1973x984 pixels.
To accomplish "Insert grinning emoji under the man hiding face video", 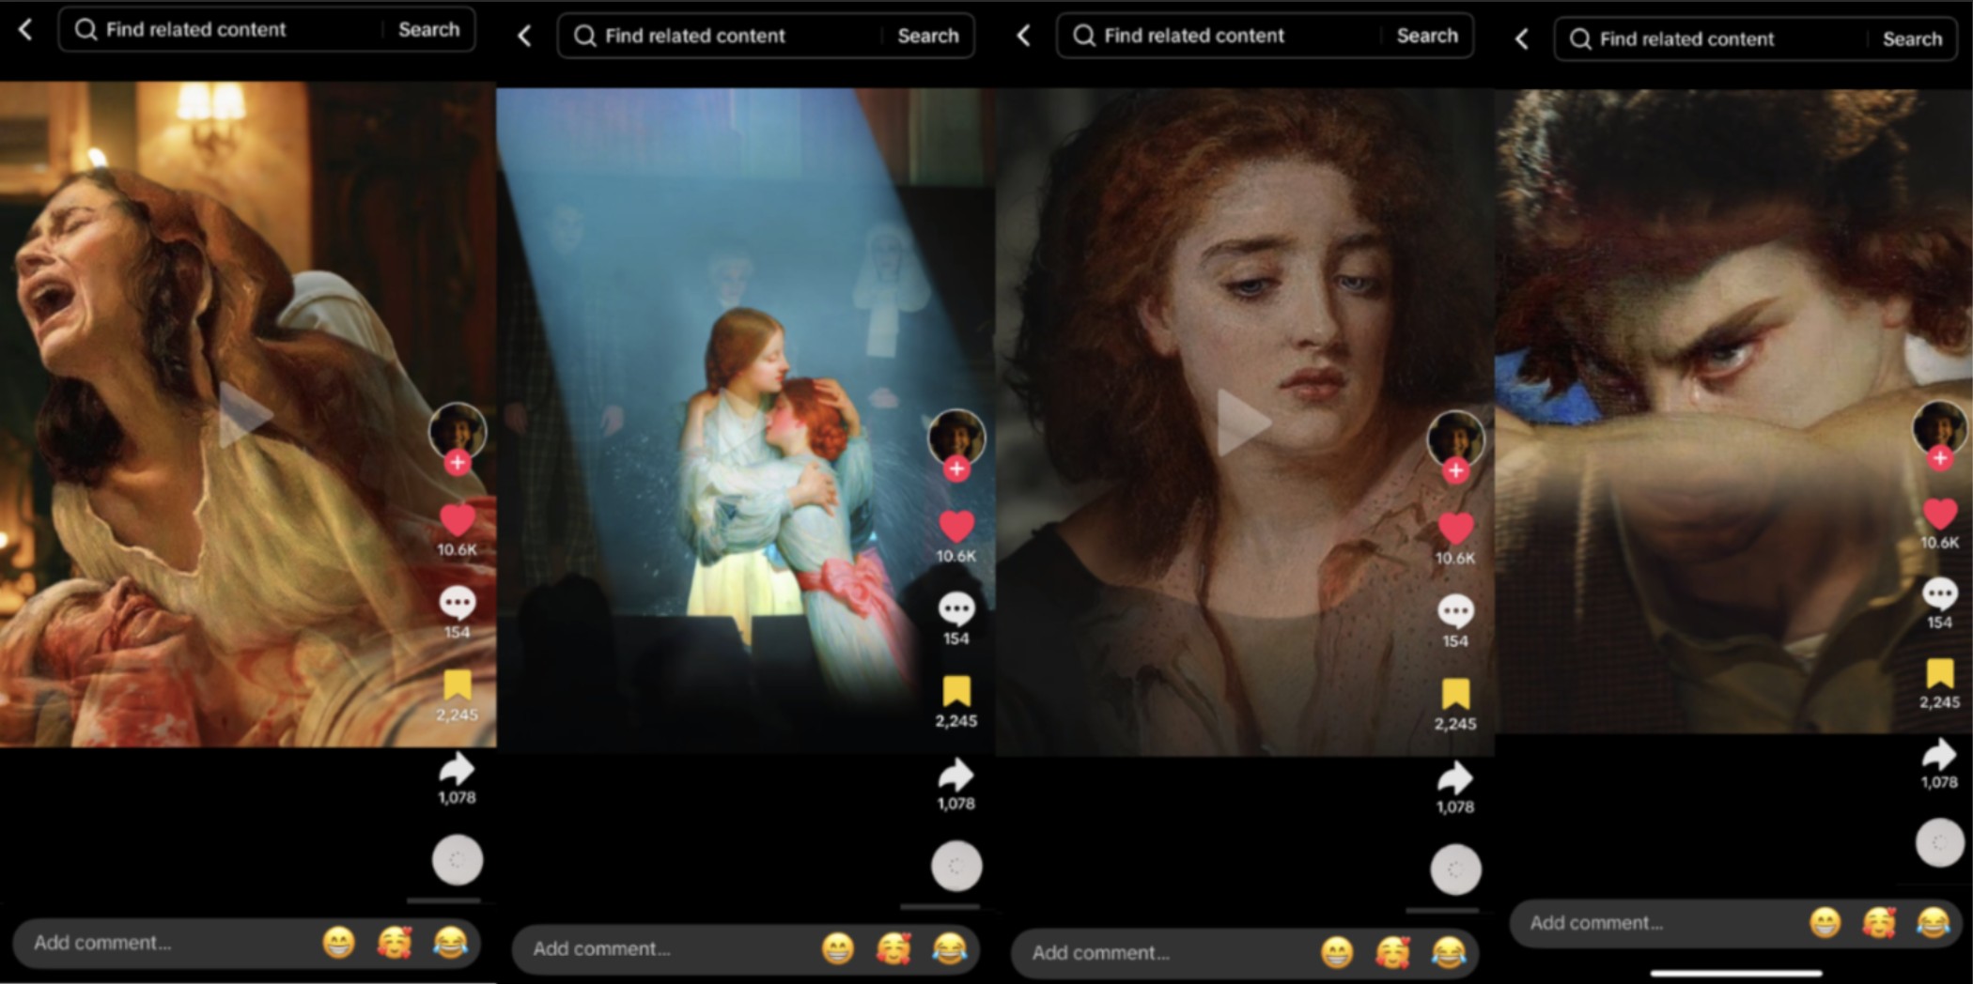I will pyautogui.click(x=1825, y=922).
